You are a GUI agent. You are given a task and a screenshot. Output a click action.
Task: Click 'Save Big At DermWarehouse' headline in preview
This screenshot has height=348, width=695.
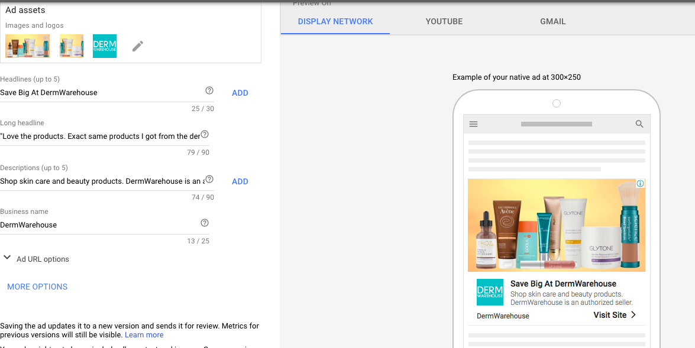563,284
